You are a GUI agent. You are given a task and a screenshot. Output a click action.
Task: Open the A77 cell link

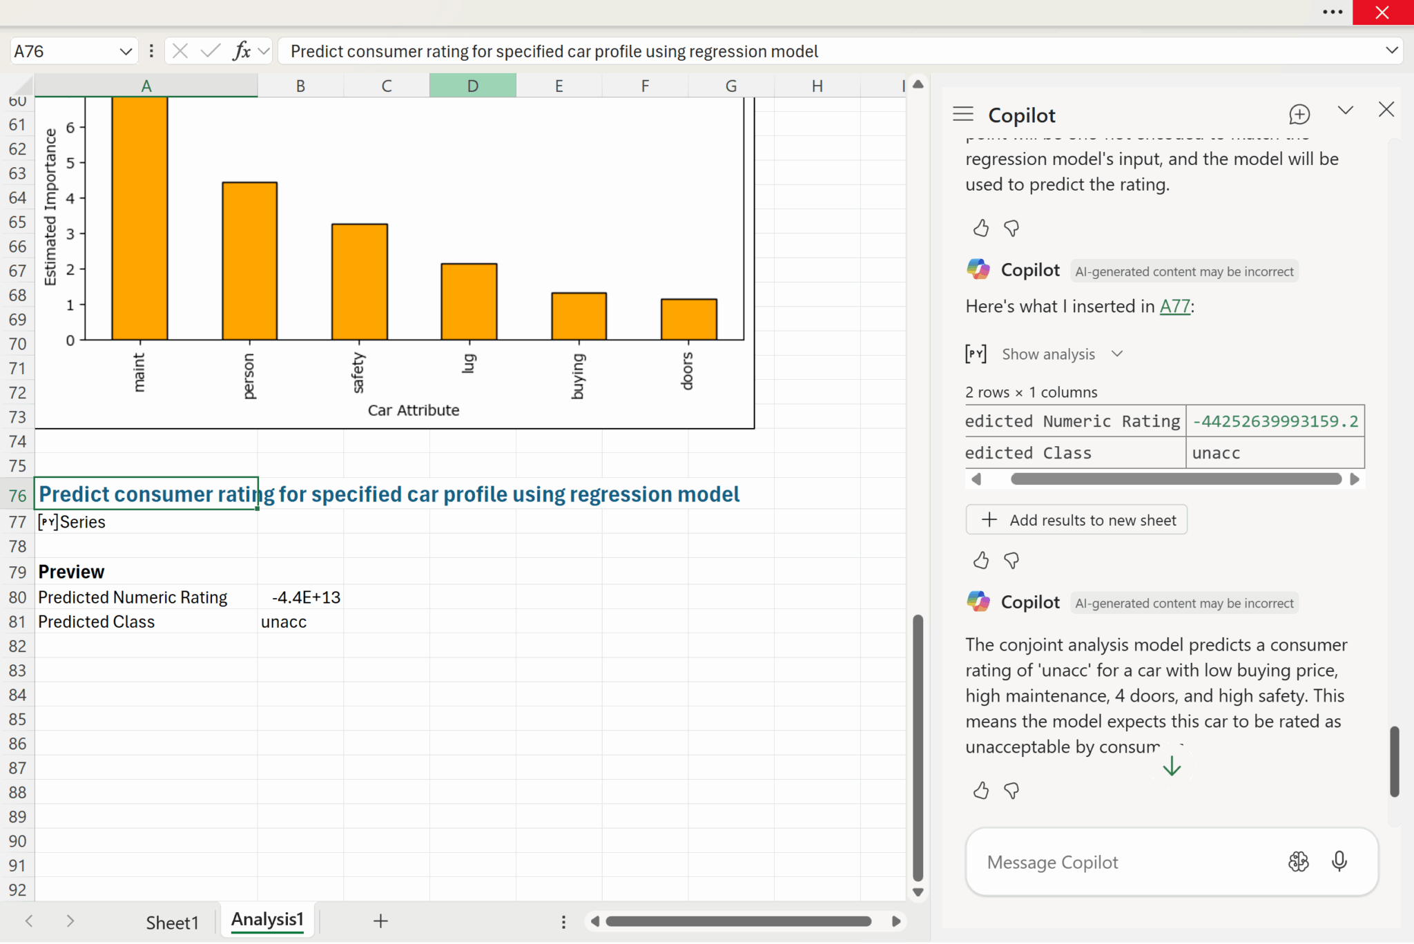click(x=1174, y=306)
